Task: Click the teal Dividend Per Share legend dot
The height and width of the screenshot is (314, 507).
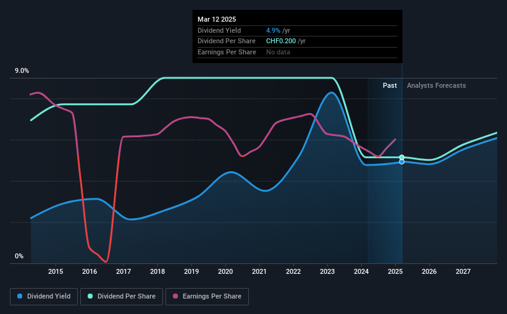Action: tap(90, 296)
